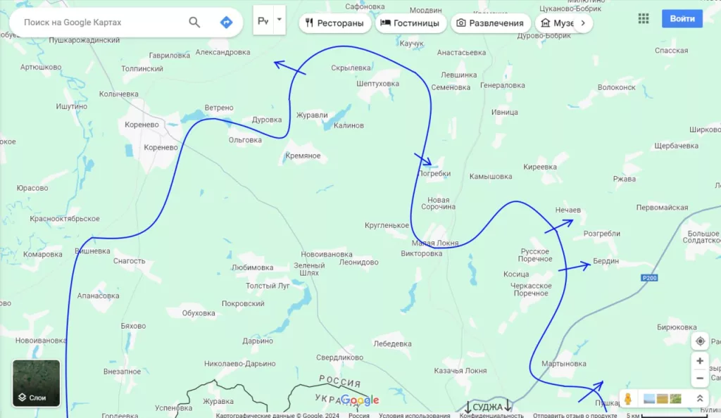
Task: Open the Конфиденциальность link
Action: pyautogui.click(x=491, y=415)
